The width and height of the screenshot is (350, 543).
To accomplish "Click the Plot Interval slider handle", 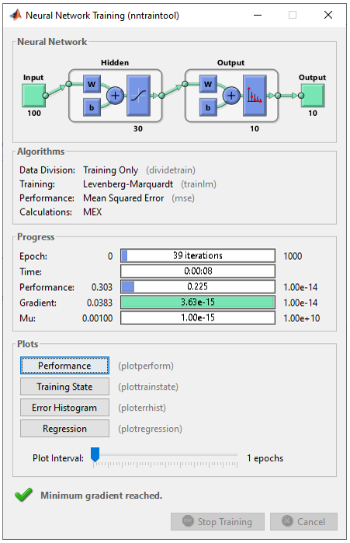I will pyautogui.click(x=95, y=454).
